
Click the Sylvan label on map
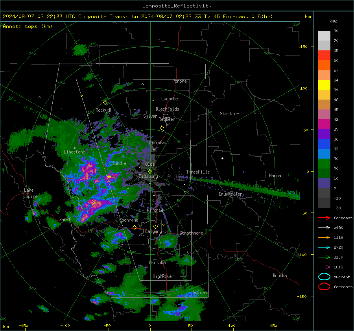pos(150,116)
